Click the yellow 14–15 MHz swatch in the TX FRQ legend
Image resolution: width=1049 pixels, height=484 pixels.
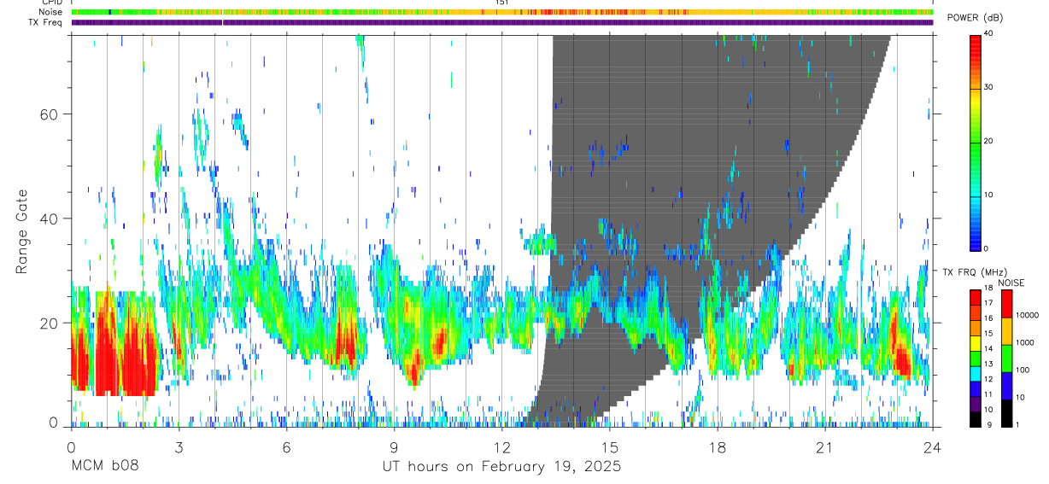(x=976, y=343)
